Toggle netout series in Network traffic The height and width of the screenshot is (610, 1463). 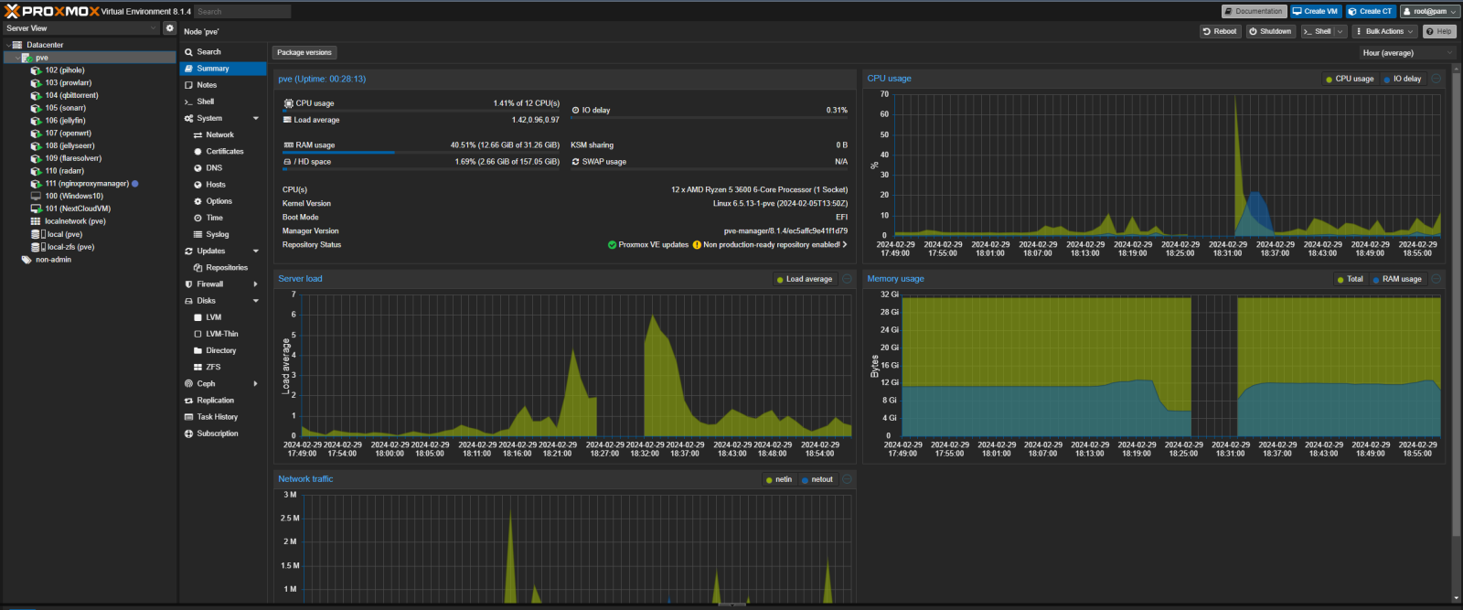pyautogui.click(x=817, y=479)
